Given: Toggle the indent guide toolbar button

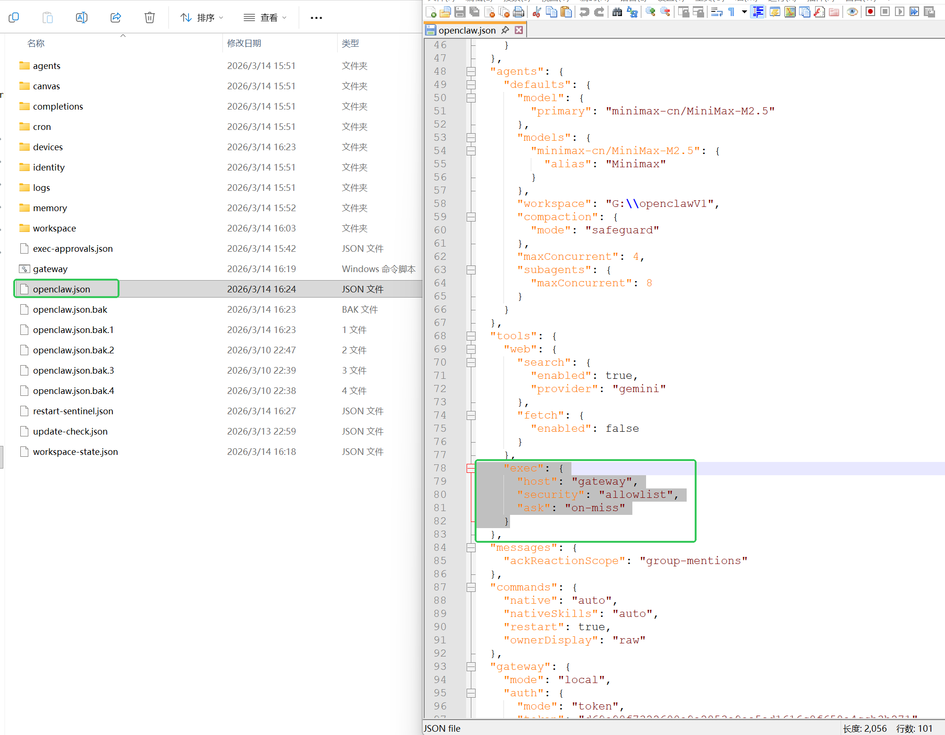Looking at the screenshot, I should click(758, 12).
